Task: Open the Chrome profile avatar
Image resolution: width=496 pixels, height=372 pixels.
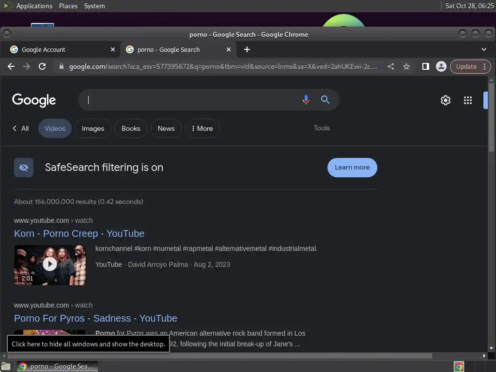Action: point(441,66)
